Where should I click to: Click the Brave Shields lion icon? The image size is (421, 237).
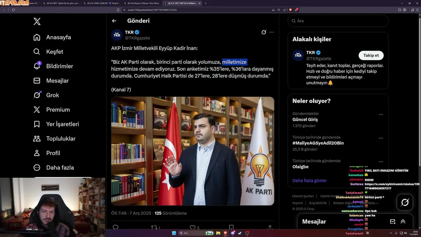pyautogui.click(x=290, y=10)
